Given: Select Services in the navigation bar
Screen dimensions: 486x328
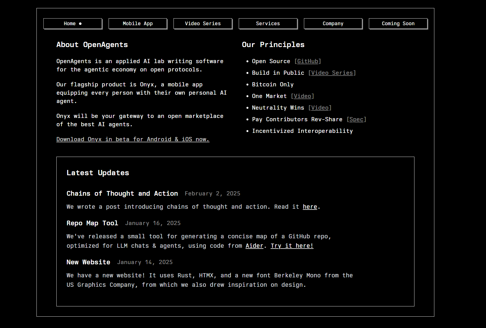Looking at the screenshot, I should (268, 24).
